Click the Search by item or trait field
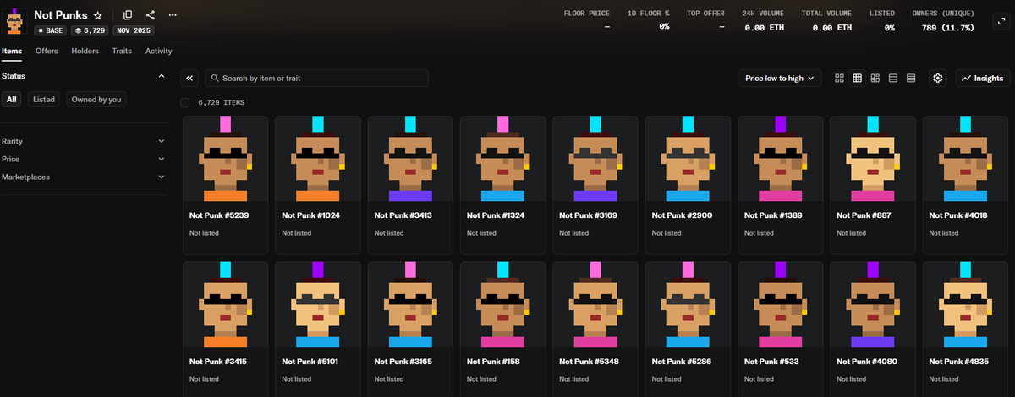The width and height of the screenshot is (1015, 397). tap(316, 78)
